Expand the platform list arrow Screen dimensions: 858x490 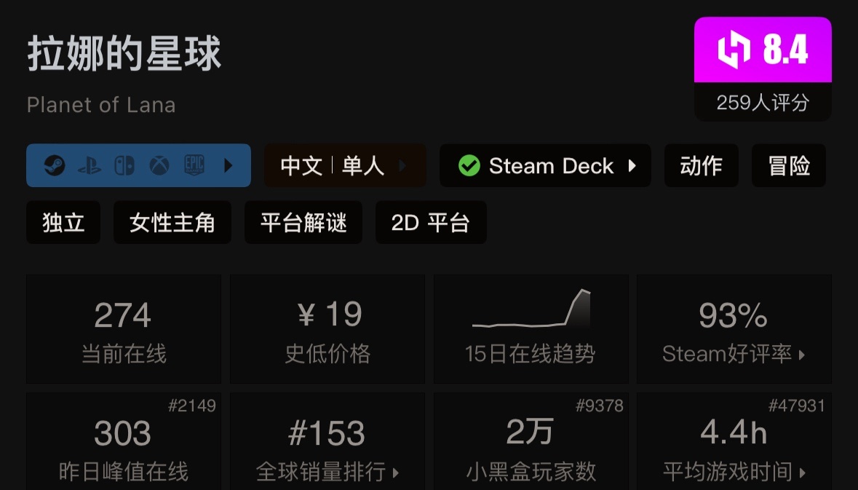(x=229, y=166)
